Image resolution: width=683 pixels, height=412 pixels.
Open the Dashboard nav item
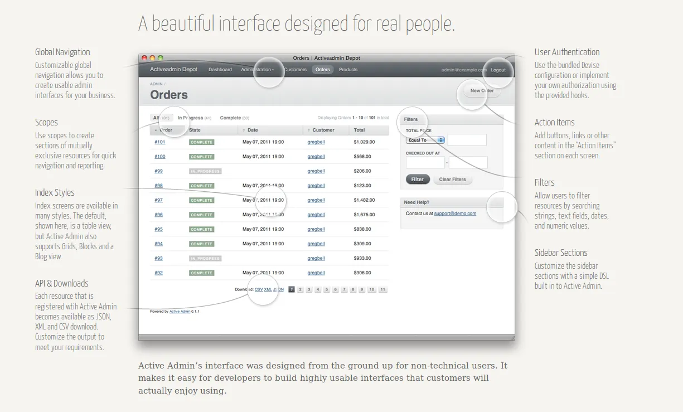tap(220, 70)
